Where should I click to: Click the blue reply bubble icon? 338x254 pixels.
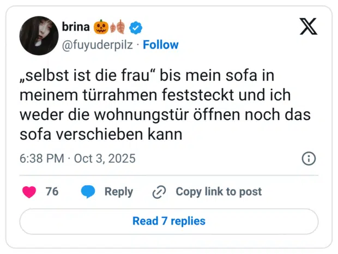click(88, 192)
